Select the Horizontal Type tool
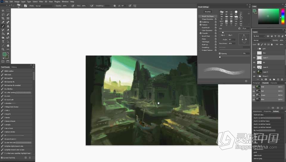This screenshot has height=162, width=286. pos(3,42)
